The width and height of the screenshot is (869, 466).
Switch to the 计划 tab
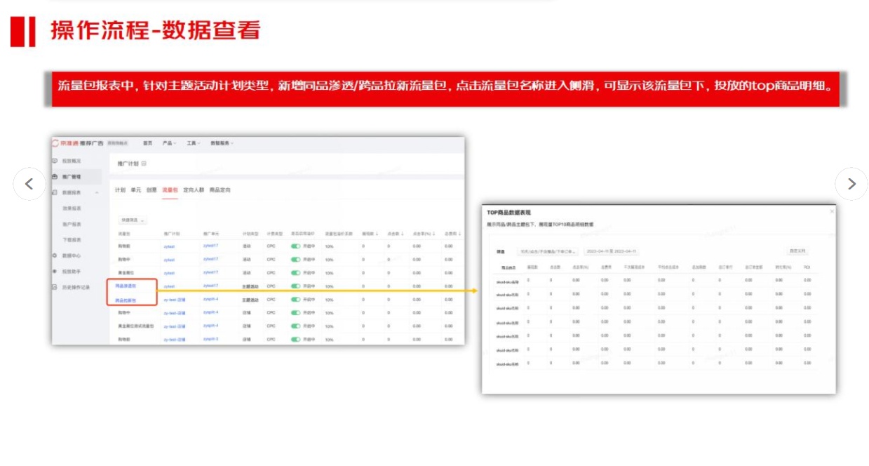120,190
